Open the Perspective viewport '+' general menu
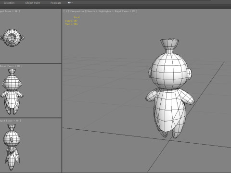The image size is (231, 173). 66,11
